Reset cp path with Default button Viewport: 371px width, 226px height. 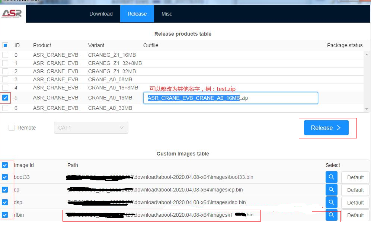[355, 190]
